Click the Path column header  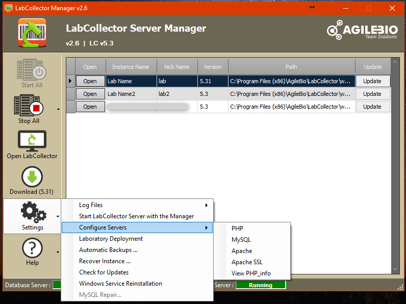coord(292,66)
